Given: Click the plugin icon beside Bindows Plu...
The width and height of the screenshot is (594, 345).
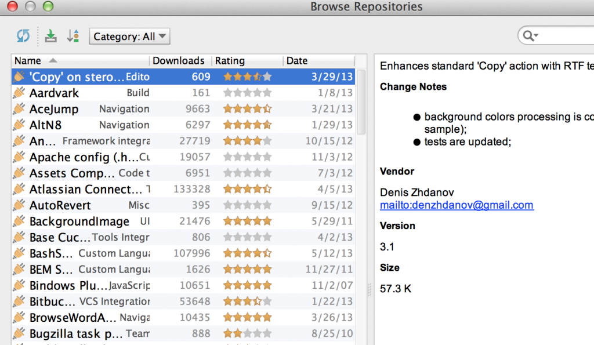Looking at the screenshot, I should [19, 285].
